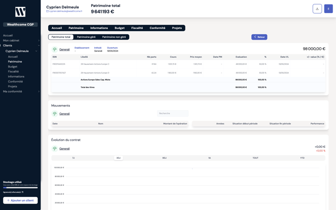Click the Generali icon in Mouvements section
Screen dimensions: 336x210
(55, 114)
